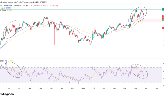164x98 pixels.
Task: Click the 'Jun 24, 2026 17:05 UTC' timestamp
Action: click(39, 2)
